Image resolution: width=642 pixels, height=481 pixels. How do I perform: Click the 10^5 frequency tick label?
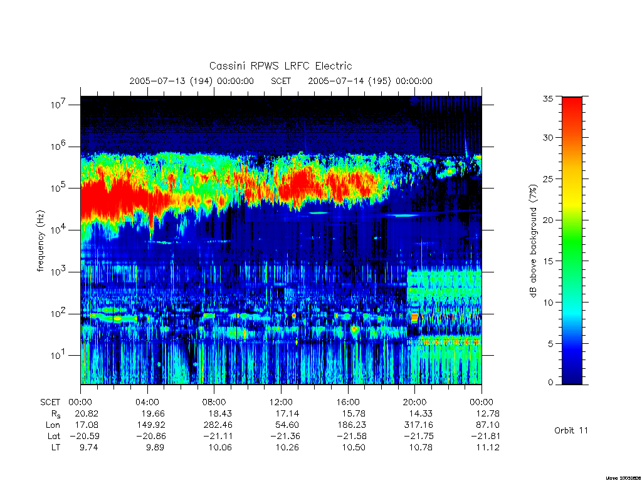(x=59, y=188)
